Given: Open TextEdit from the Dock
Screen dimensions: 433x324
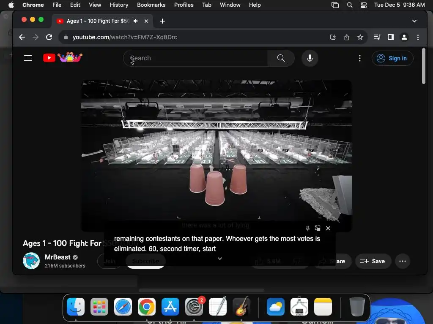Looking at the screenshot, I should (218, 307).
